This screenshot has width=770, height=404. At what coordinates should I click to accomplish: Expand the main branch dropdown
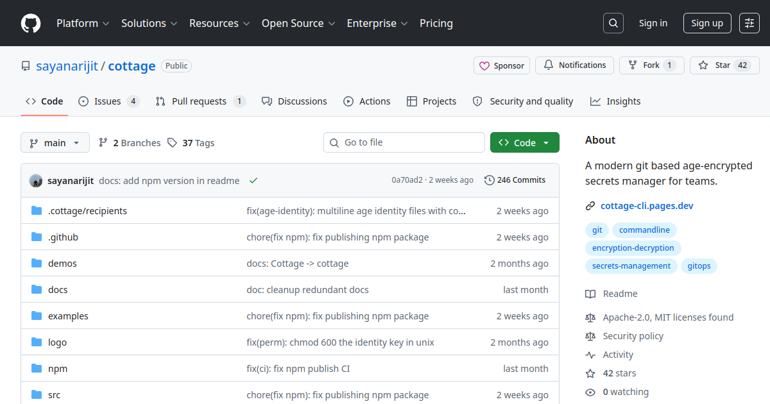click(55, 142)
